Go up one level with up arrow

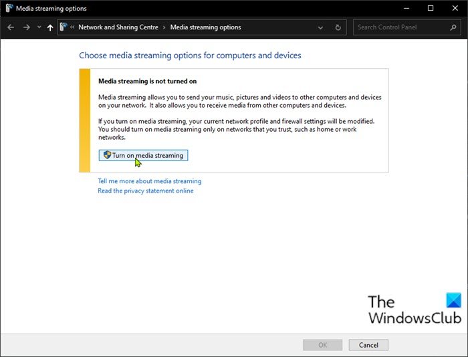pos(50,27)
